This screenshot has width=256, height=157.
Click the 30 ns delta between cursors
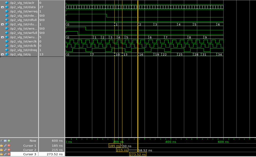(x=127, y=146)
